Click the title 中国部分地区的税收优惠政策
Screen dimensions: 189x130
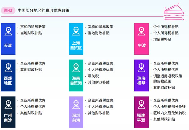click(44, 11)
